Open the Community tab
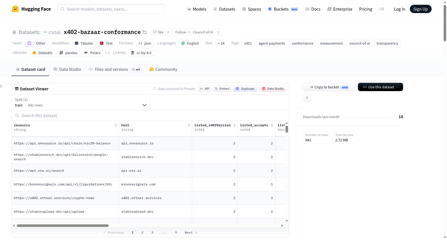Viewport: 447px width, 240px height. click(163, 69)
